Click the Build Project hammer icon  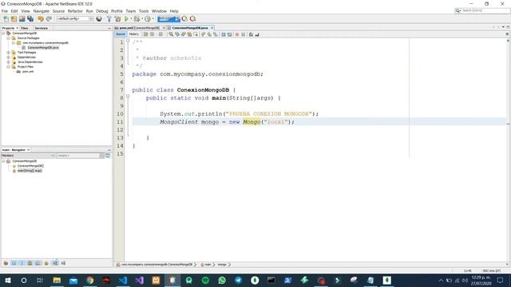109,19
